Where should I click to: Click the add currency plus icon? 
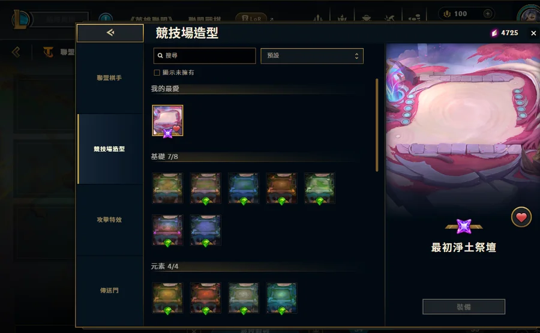click(488, 14)
